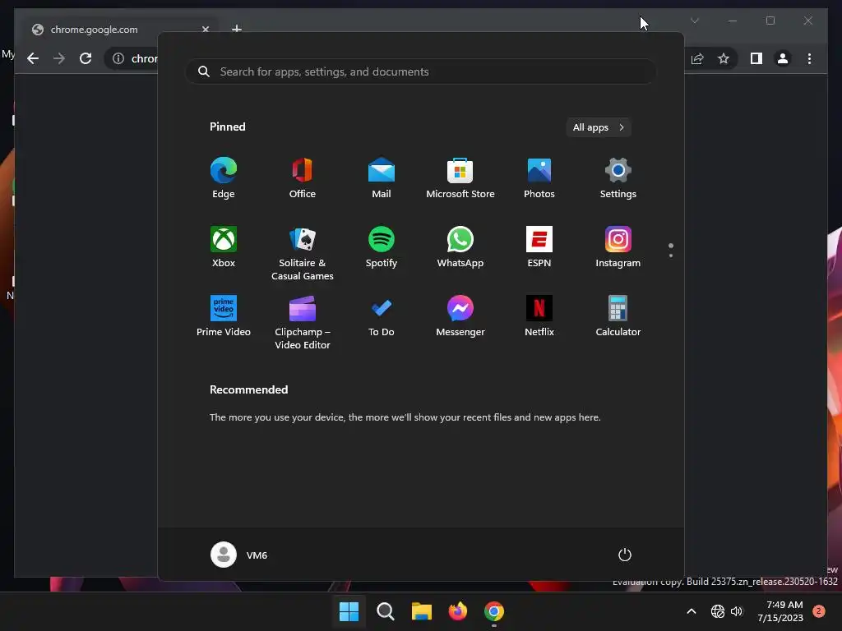
Task: Select the chrome.google.com tab in Chrome
Action: click(x=120, y=30)
